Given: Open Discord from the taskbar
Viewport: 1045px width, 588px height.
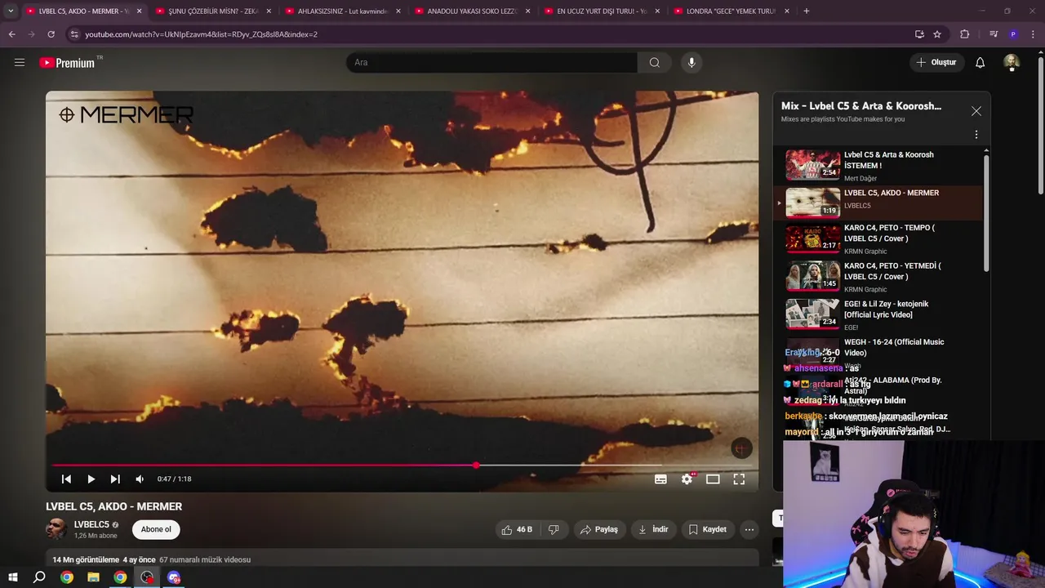Looking at the screenshot, I should pos(174,577).
